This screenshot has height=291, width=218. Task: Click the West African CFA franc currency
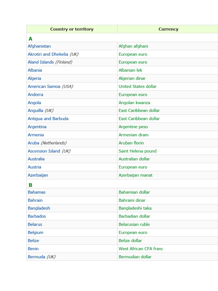[141, 249]
